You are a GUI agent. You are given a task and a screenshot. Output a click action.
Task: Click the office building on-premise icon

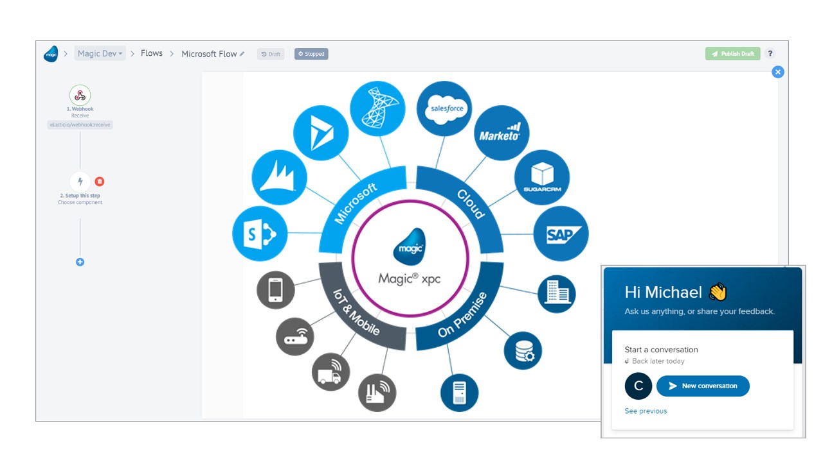click(557, 294)
